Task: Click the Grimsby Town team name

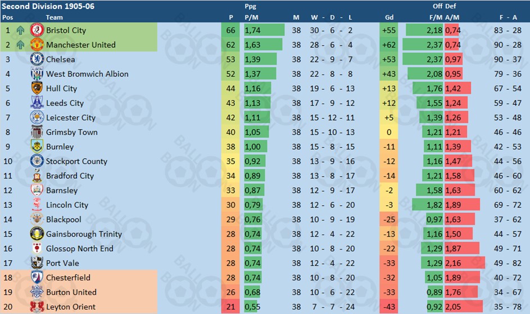Action: point(71,132)
